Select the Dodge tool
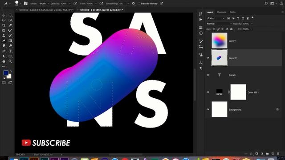 (x=10, y=46)
